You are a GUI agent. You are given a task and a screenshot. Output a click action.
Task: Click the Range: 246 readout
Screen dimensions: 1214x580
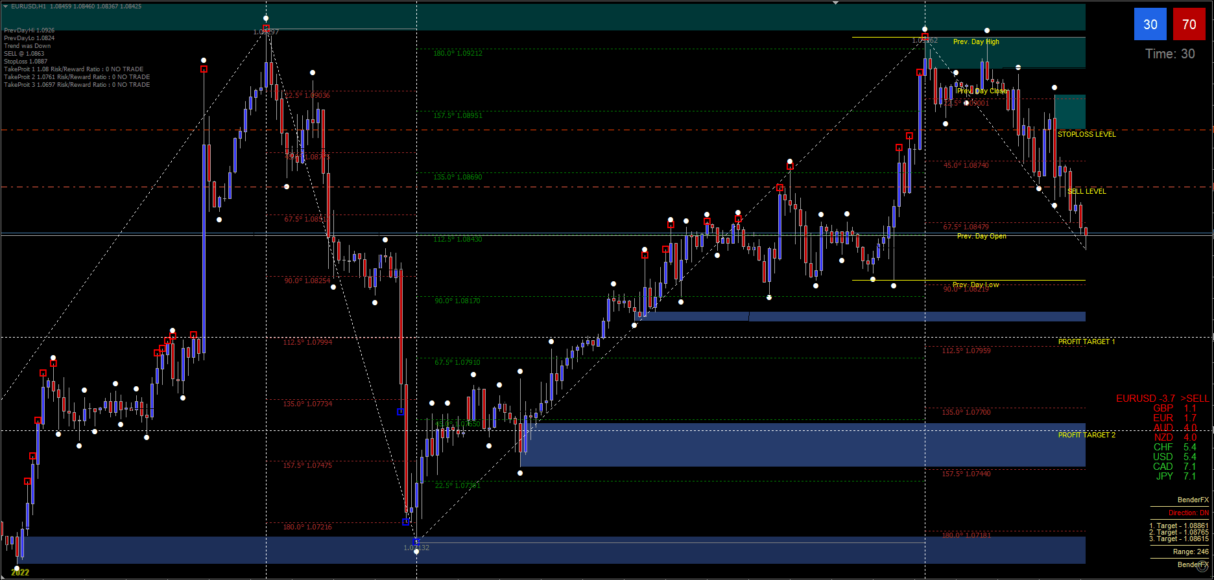(1191, 551)
